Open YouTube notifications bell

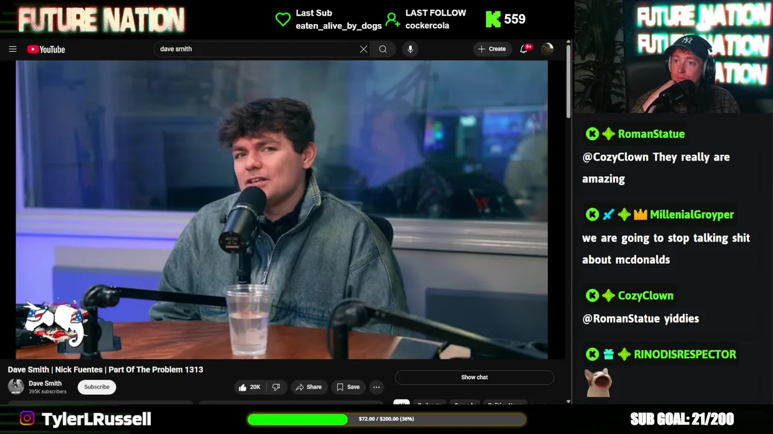524,49
